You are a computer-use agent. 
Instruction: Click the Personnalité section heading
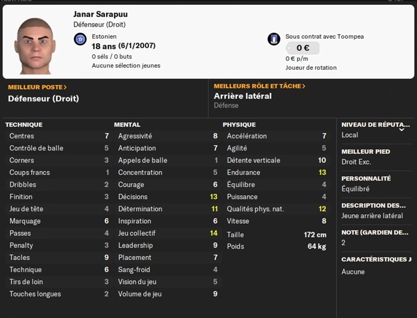[366, 178]
